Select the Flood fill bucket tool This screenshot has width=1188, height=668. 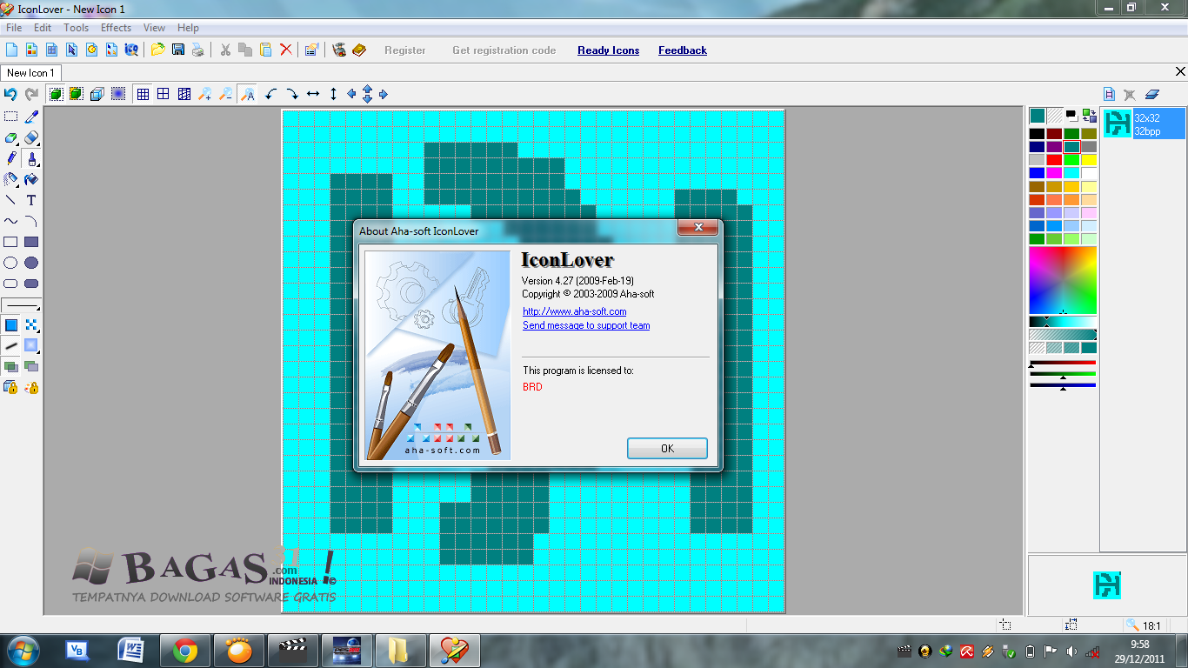pyautogui.click(x=31, y=179)
